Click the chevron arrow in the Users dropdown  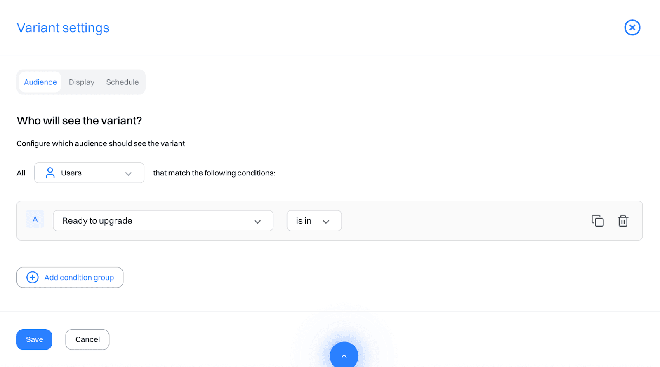click(128, 174)
